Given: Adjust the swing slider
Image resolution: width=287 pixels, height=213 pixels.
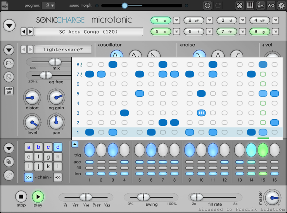Looking at the screenshot, I should click(151, 197).
